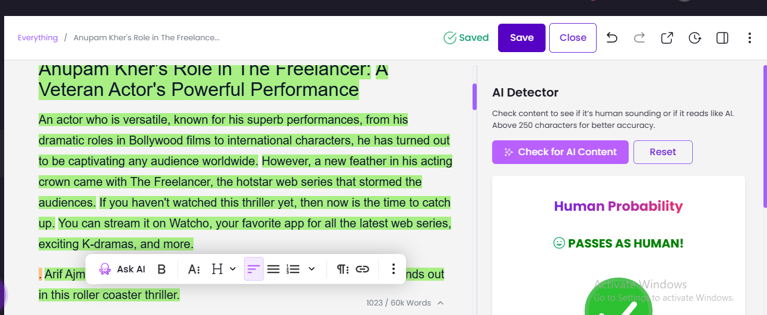The width and height of the screenshot is (767, 315).
Task: Click the Reset button
Action: point(663,152)
